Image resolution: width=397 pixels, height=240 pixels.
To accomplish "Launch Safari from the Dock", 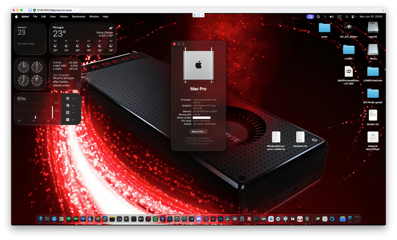I will (x=54, y=219).
